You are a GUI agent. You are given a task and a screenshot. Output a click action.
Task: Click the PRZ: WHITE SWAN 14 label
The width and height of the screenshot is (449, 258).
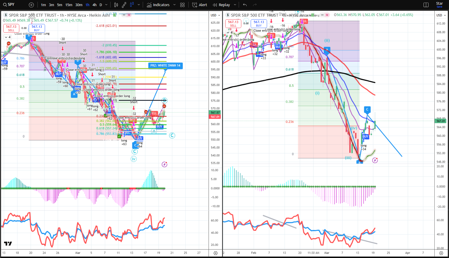(x=165, y=65)
